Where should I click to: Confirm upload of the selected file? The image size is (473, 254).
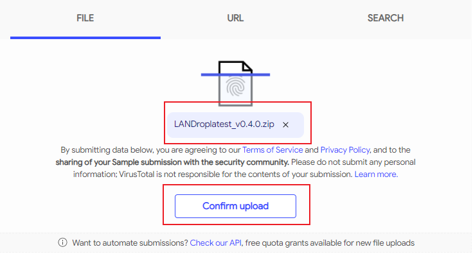[x=235, y=206]
